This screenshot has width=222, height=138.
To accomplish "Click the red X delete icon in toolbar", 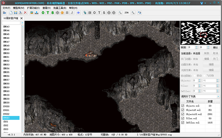I will [25, 13].
